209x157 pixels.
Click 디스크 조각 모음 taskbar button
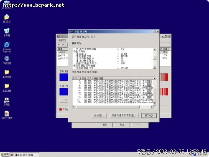point(25,154)
